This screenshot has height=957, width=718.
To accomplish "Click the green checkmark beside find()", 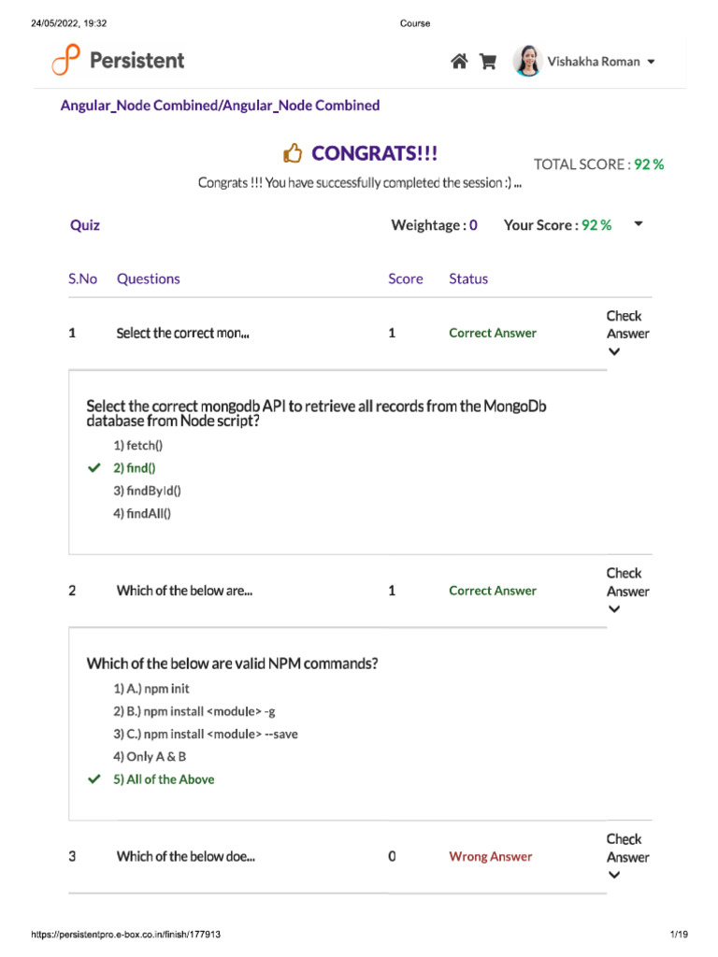I will pos(93,467).
